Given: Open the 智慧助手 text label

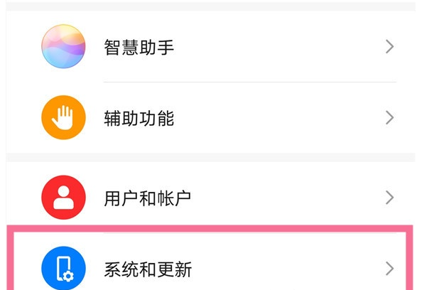Looking at the screenshot, I should coord(139,47).
